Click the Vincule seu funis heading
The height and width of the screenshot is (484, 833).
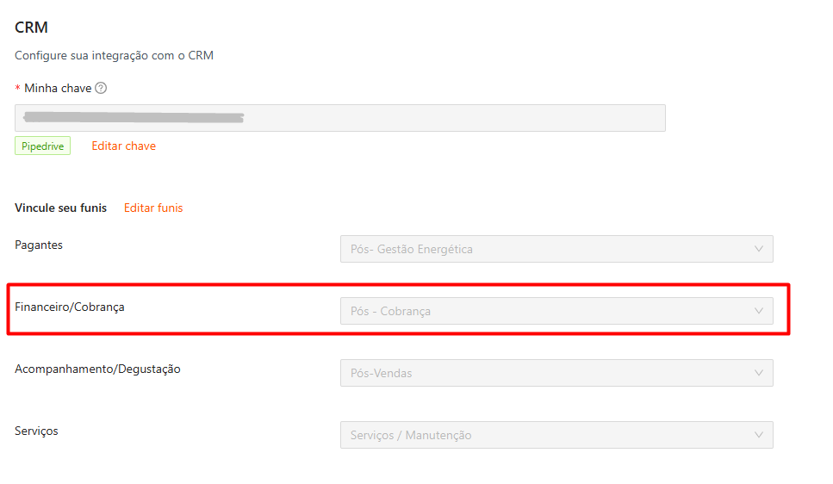(61, 208)
